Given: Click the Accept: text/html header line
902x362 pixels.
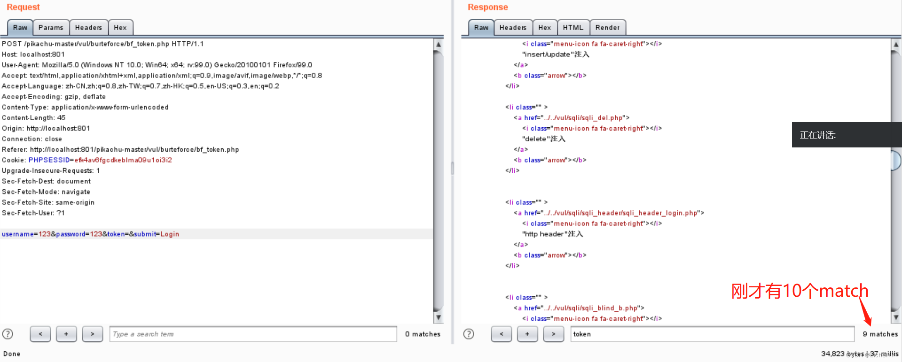Looking at the screenshot, I should click(x=162, y=76).
